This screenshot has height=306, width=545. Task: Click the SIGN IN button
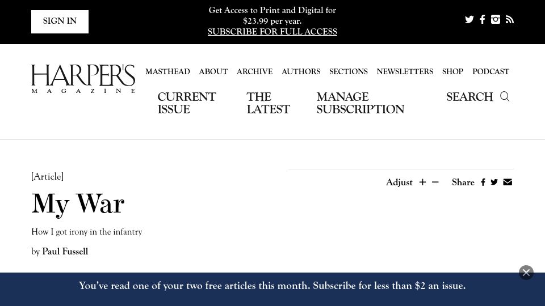(x=60, y=22)
